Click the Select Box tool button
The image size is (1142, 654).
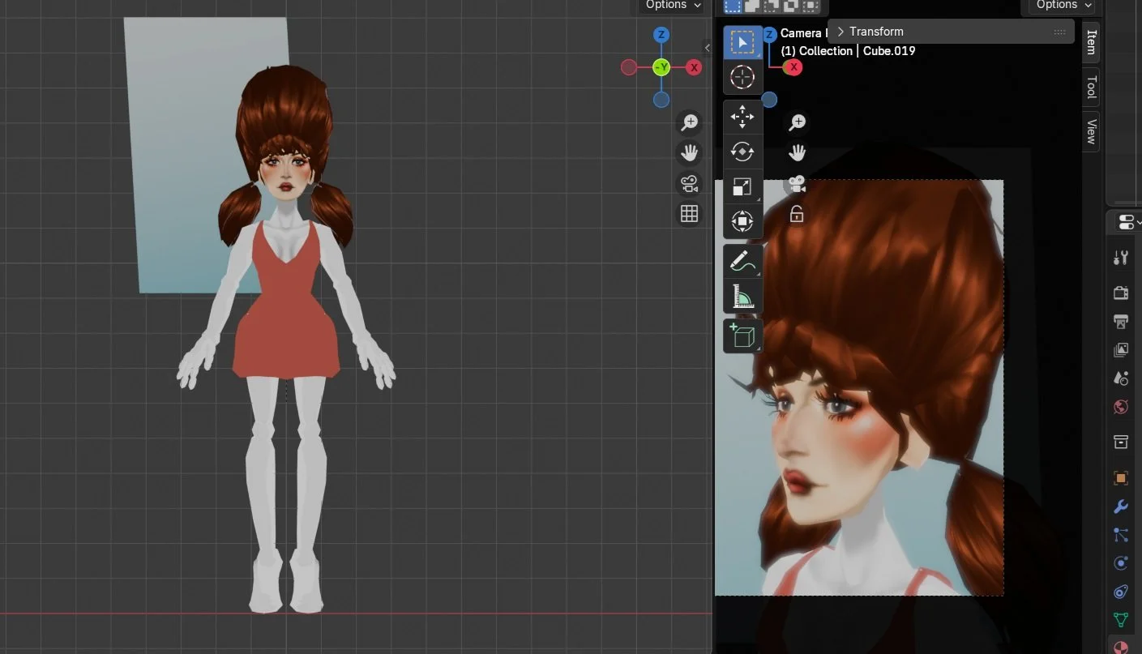coord(742,42)
